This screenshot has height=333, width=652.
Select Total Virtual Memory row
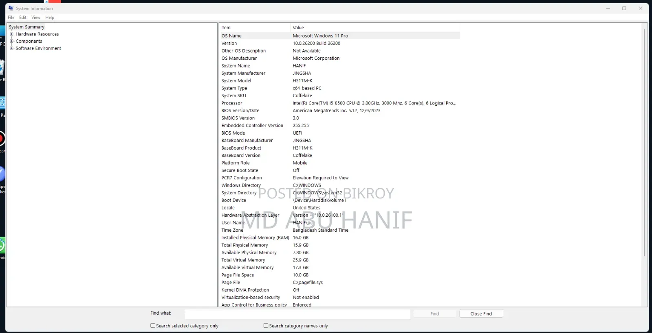click(x=339, y=260)
